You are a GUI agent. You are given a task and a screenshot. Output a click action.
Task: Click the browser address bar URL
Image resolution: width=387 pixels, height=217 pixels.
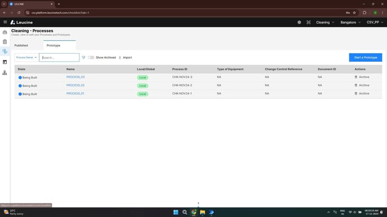pos(60,12)
